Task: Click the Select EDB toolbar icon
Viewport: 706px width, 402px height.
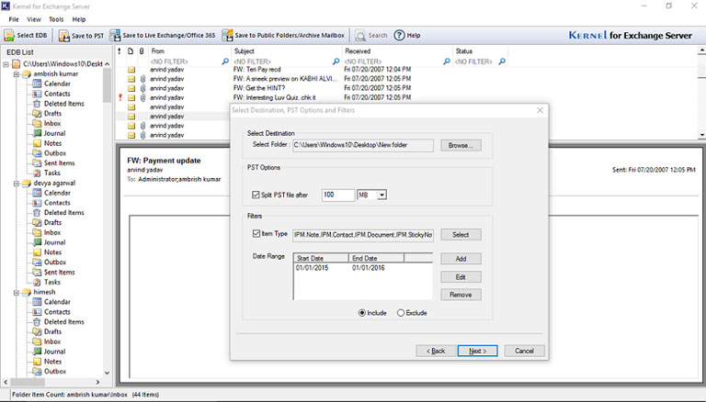Action: 9,35
